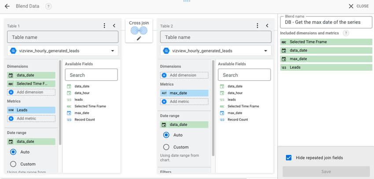Collapse Table 2 with the chevron arrow
Screen dimensions: 374x179
pos(267,26)
